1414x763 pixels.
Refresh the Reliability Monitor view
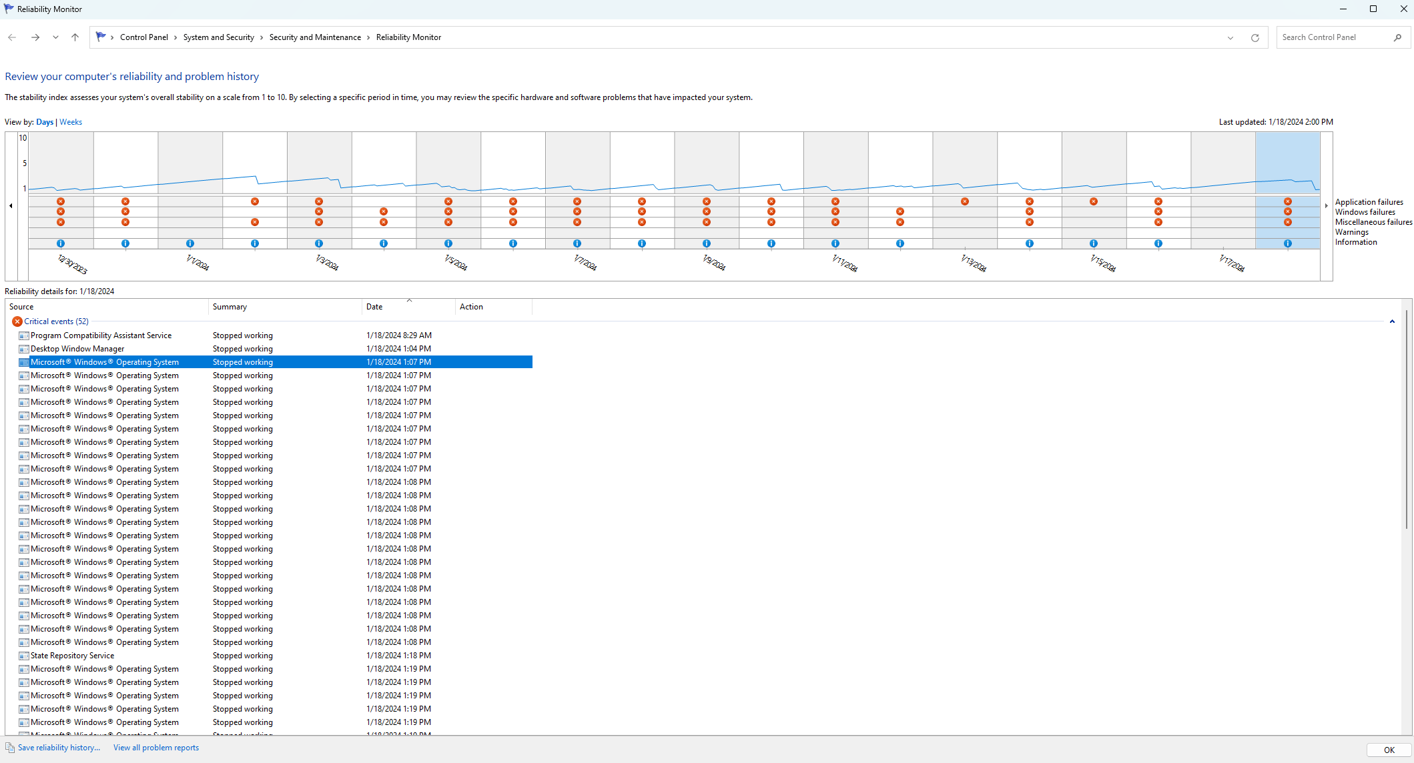tap(1255, 38)
